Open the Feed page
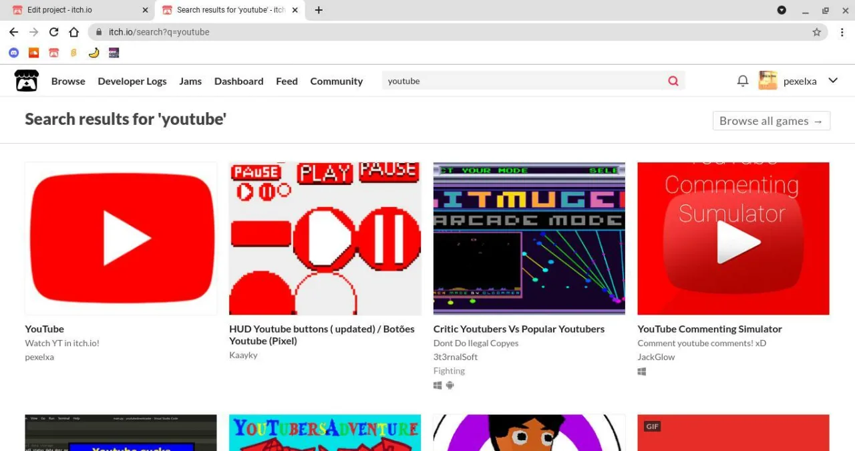Viewport: 855px width, 451px height. point(287,81)
